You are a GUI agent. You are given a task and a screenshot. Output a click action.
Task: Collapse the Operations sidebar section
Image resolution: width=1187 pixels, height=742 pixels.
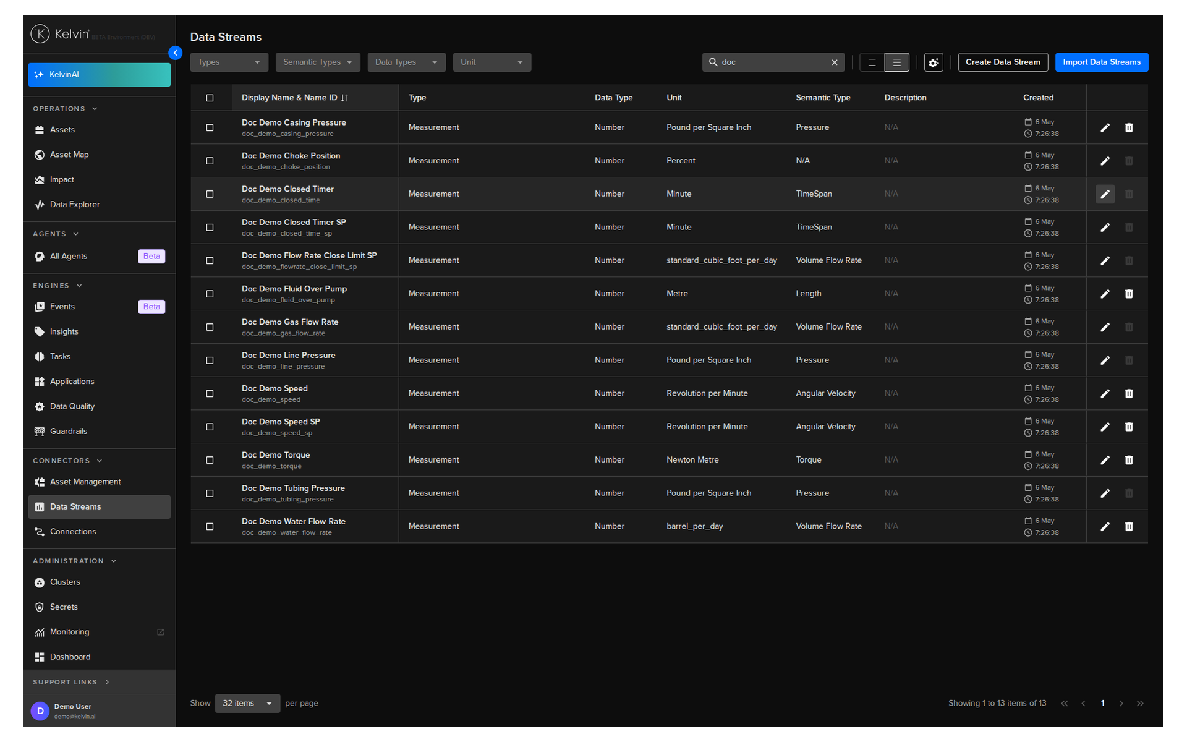click(65, 109)
